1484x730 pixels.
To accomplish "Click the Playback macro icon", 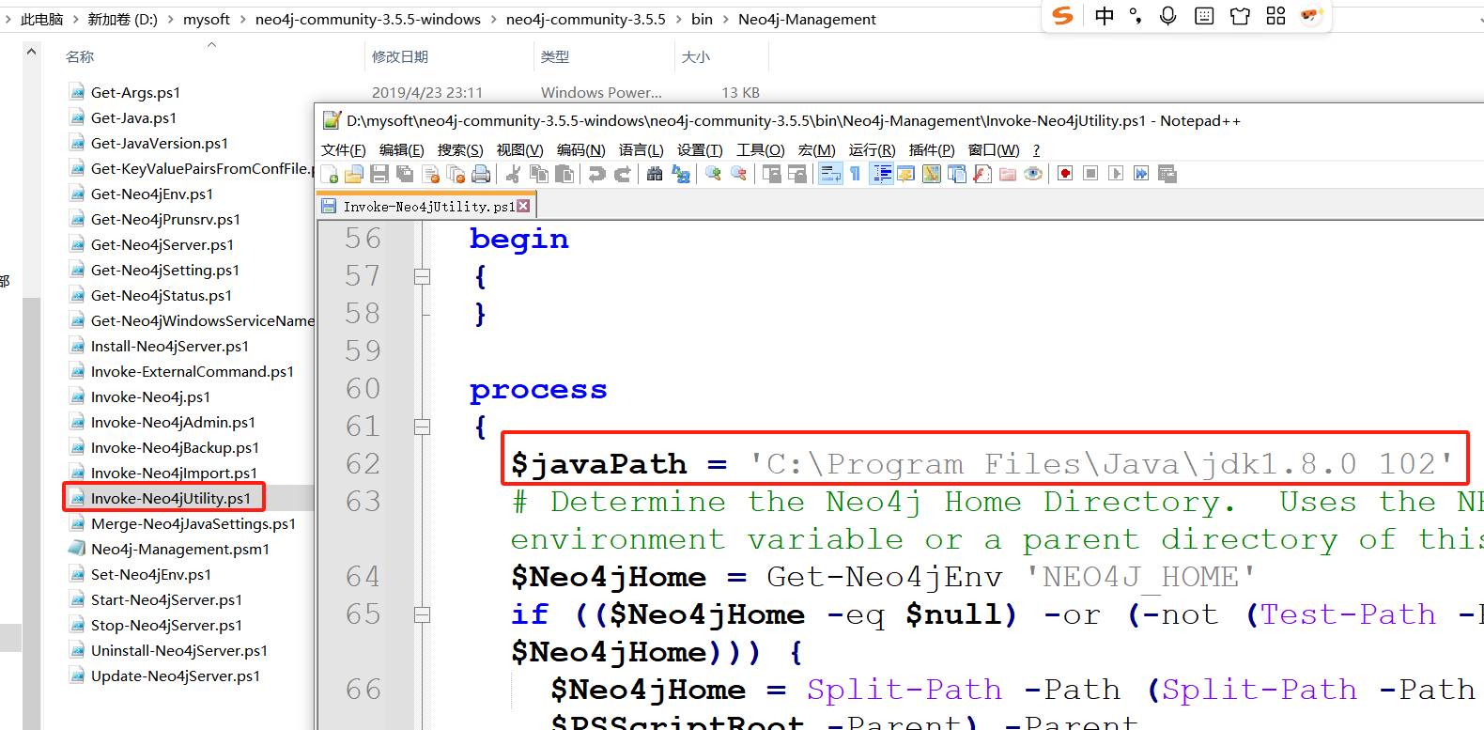I will click(1116, 174).
